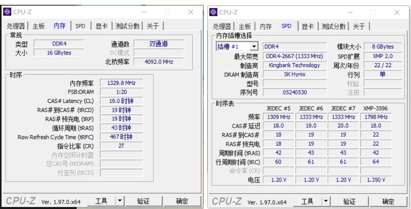Select 内存 tab in left CPU-Z window
Viewport: 411px width, 209px height.
(60, 25)
